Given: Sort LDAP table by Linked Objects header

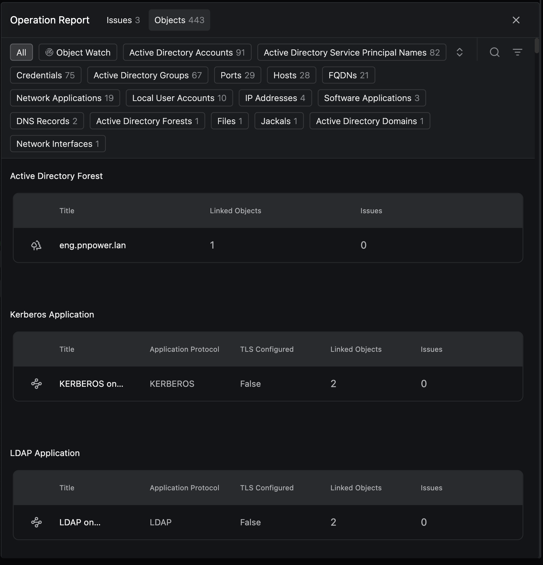Looking at the screenshot, I should click(356, 488).
